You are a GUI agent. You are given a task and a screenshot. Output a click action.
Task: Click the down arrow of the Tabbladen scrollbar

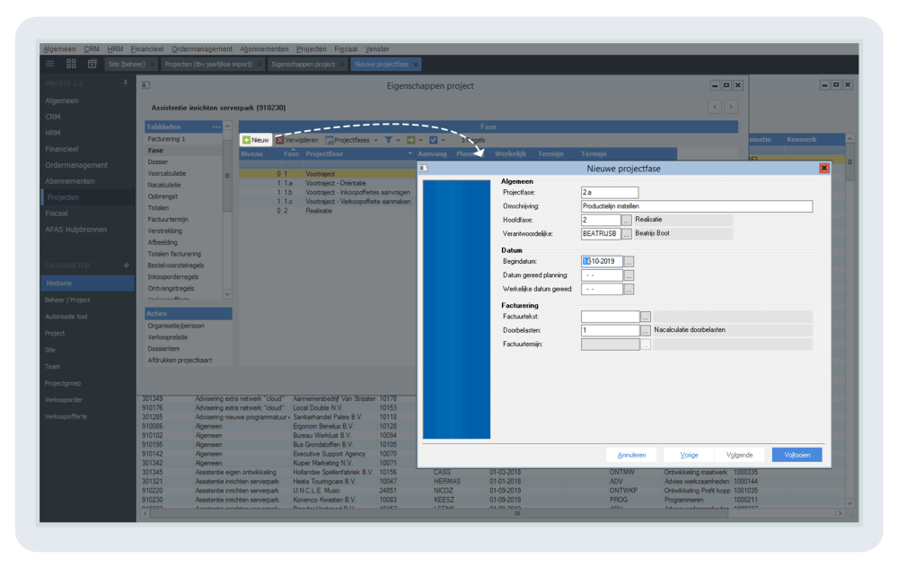tap(227, 294)
